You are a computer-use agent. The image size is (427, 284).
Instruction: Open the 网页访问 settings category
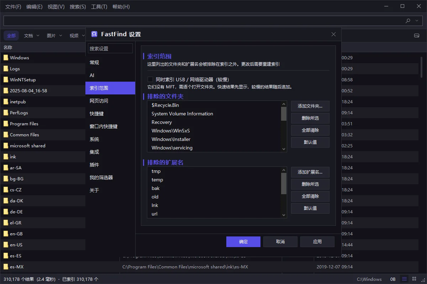(x=110, y=101)
